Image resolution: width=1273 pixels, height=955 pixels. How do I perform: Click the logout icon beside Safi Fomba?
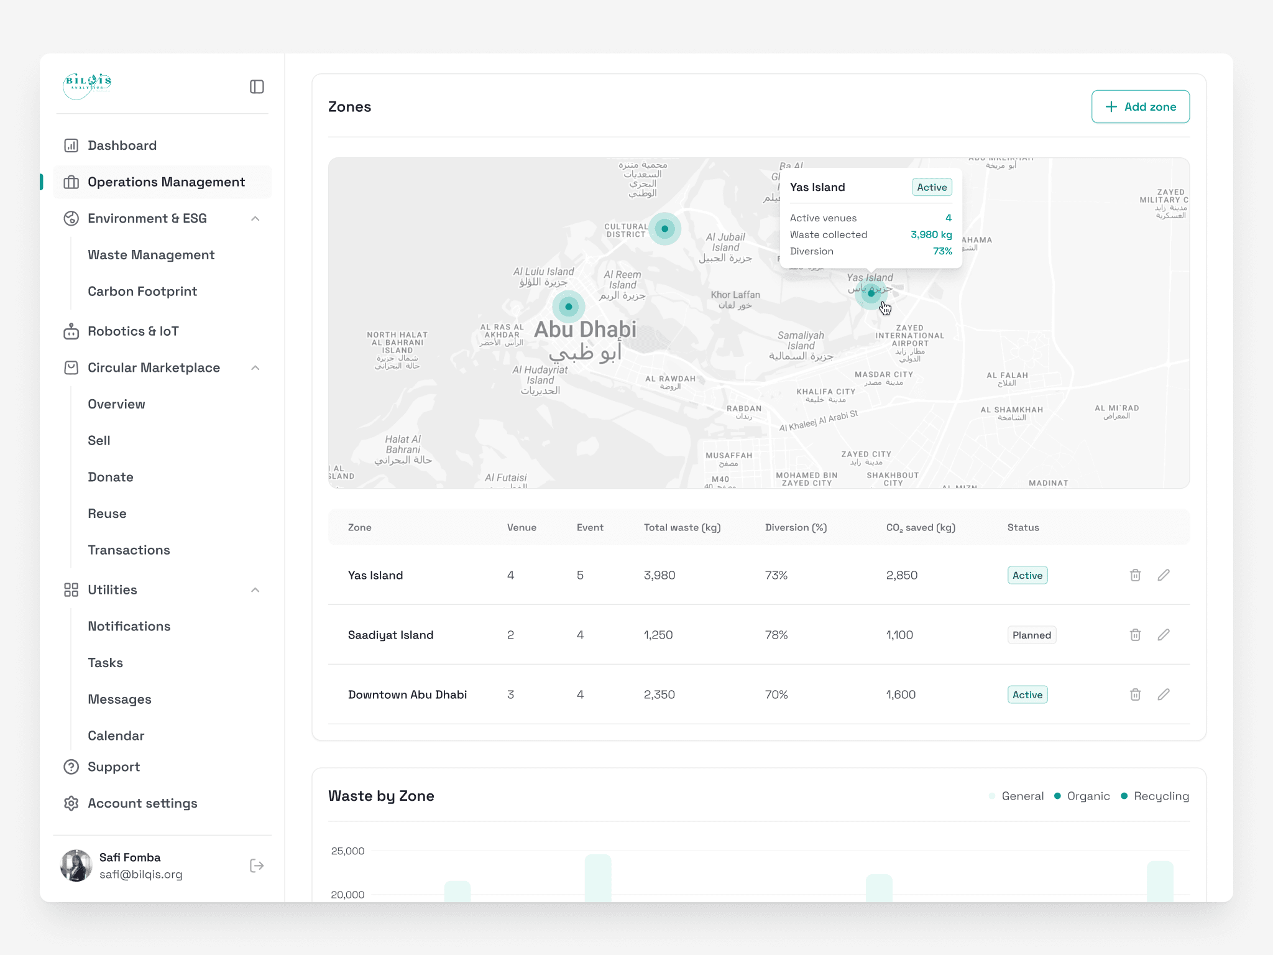[257, 865]
